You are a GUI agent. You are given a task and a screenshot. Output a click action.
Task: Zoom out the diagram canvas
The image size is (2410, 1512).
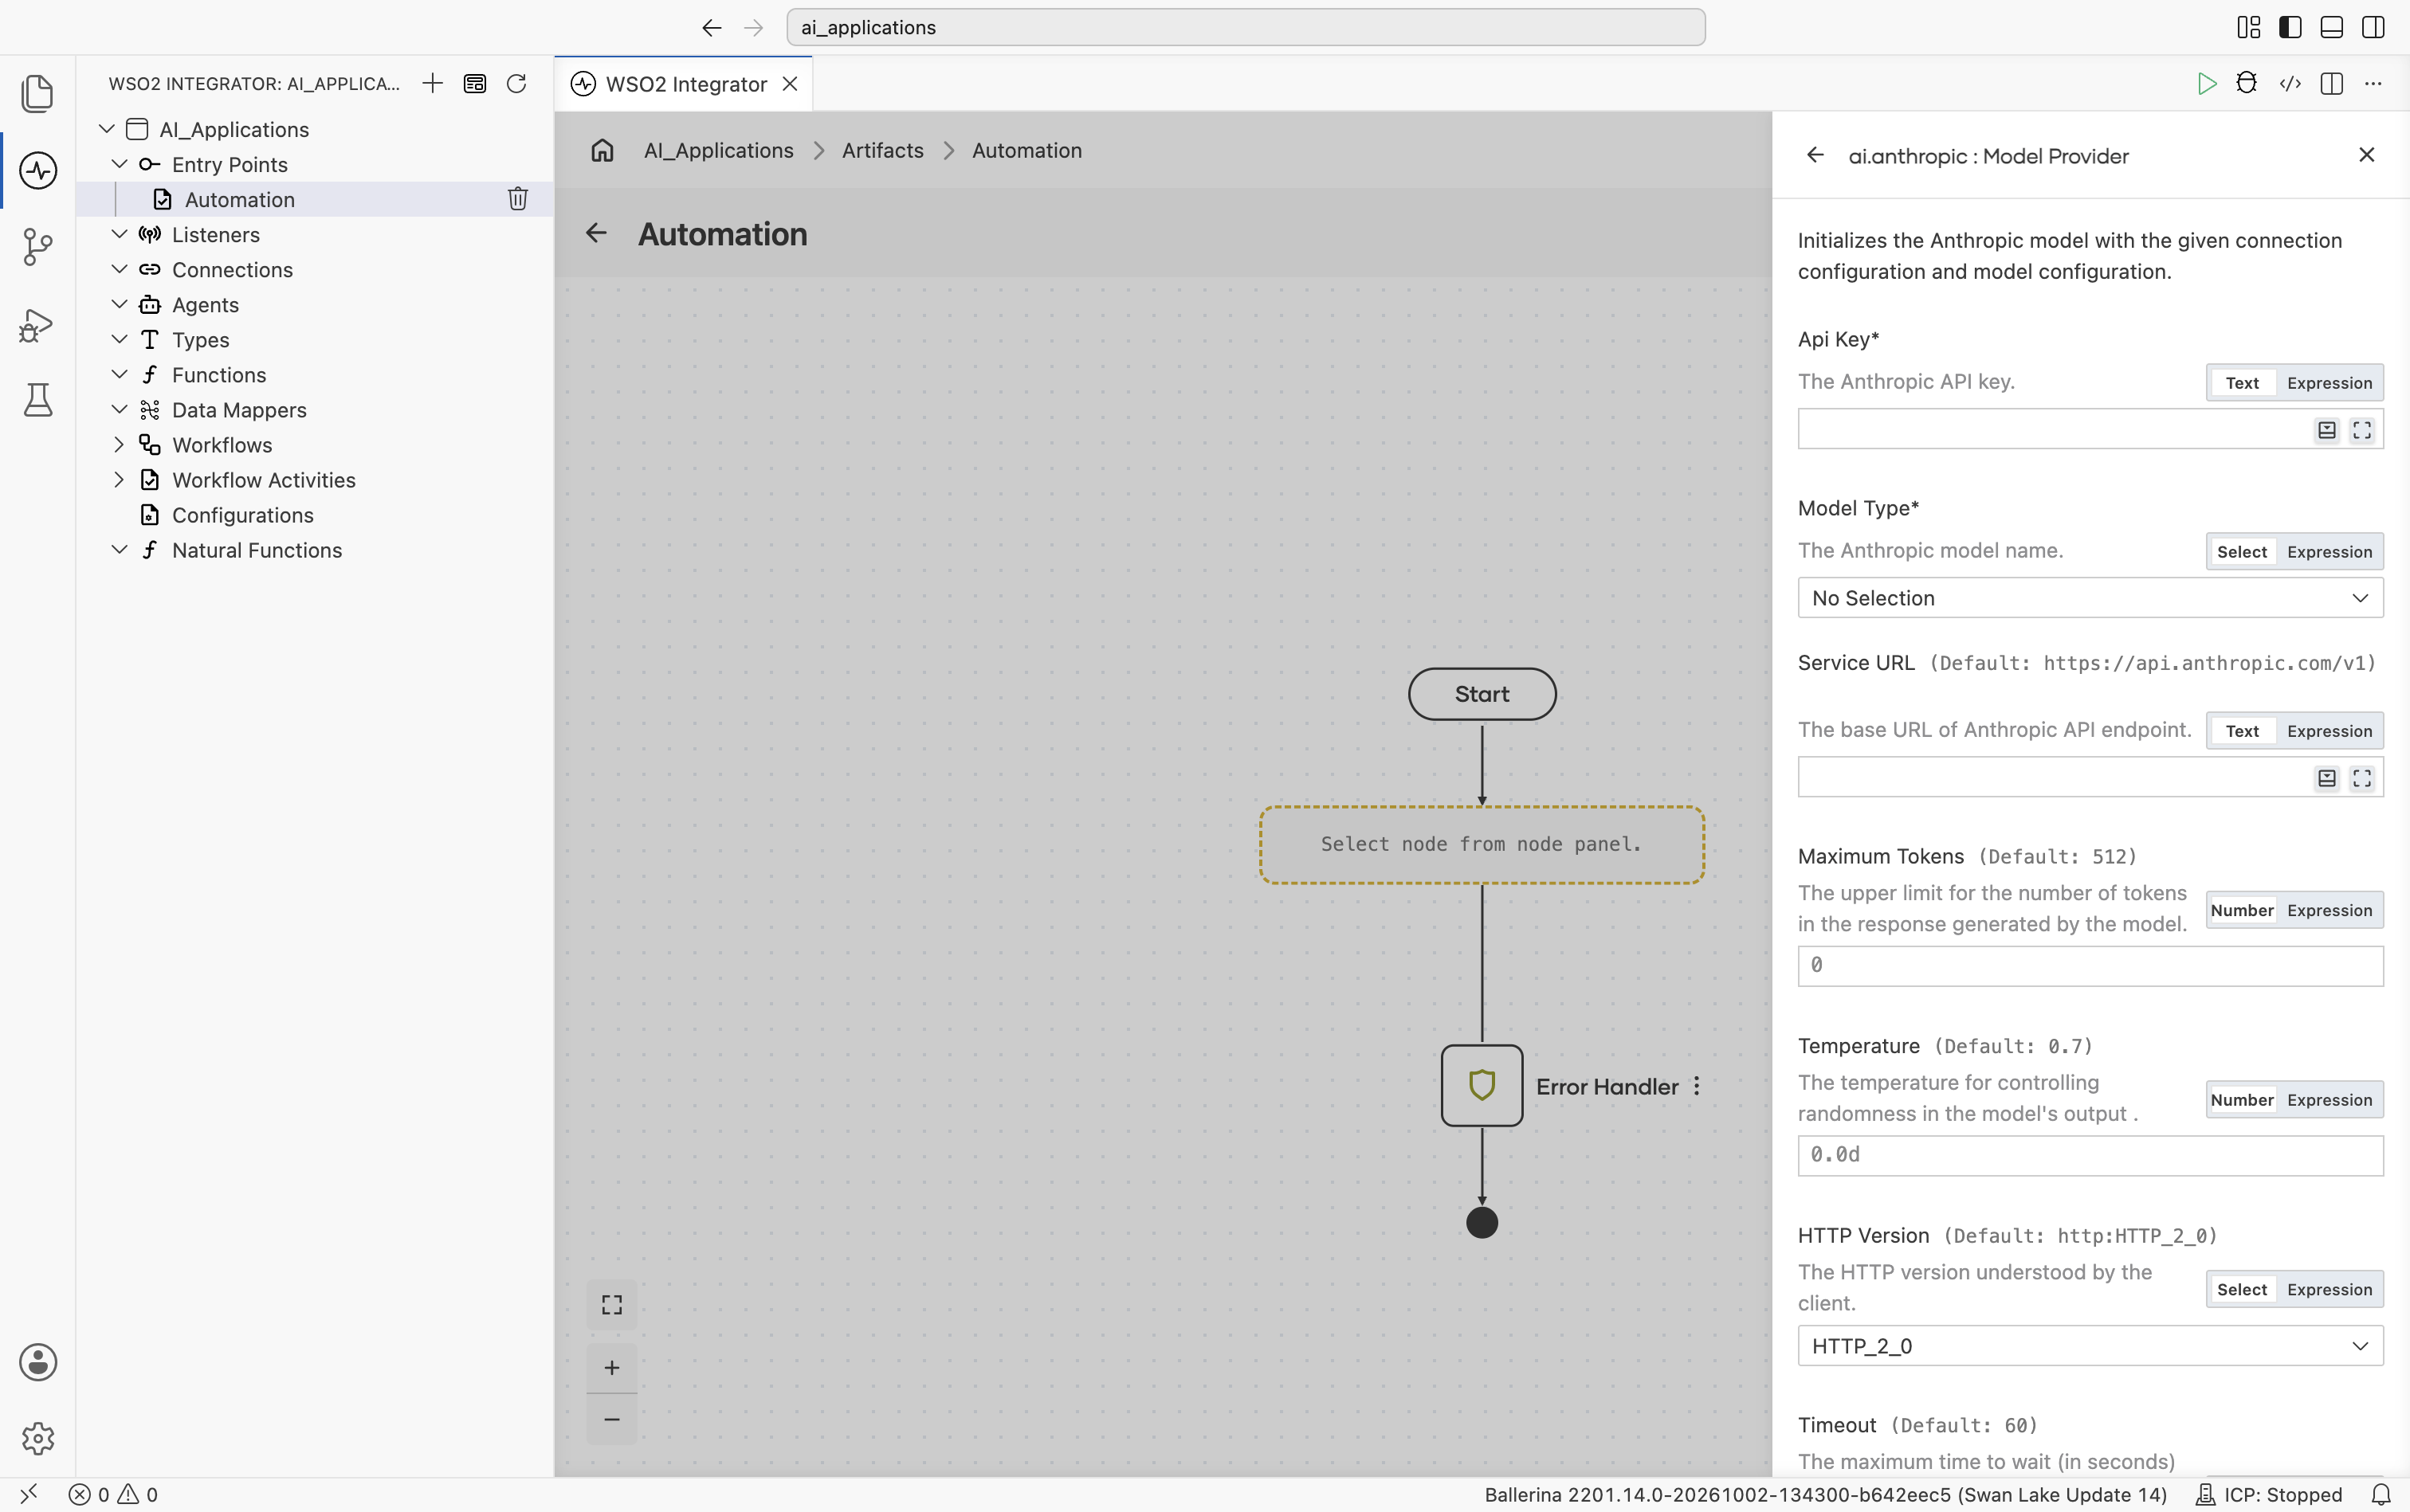tap(611, 1419)
